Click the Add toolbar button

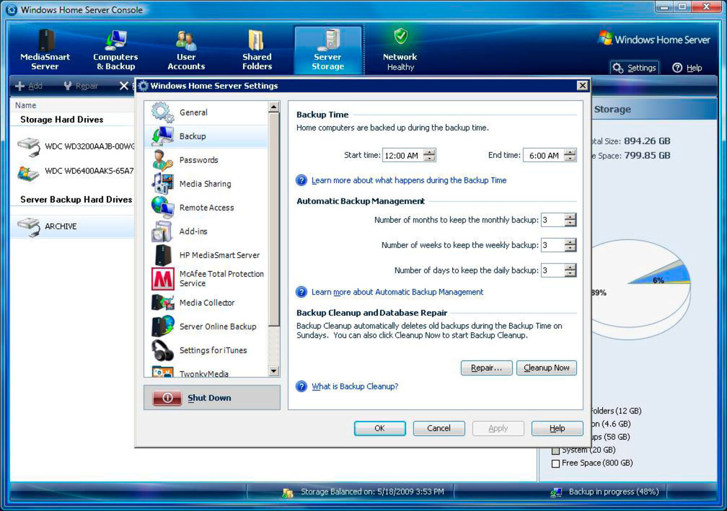pos(29,86)
